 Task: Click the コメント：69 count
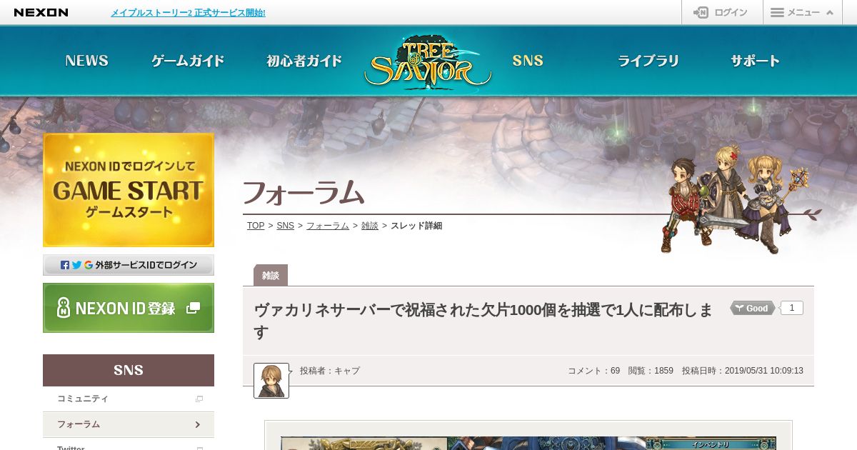[x=593, y=371]
